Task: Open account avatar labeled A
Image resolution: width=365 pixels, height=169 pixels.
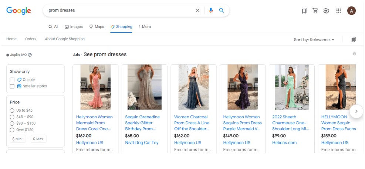Action: [351, 11]
